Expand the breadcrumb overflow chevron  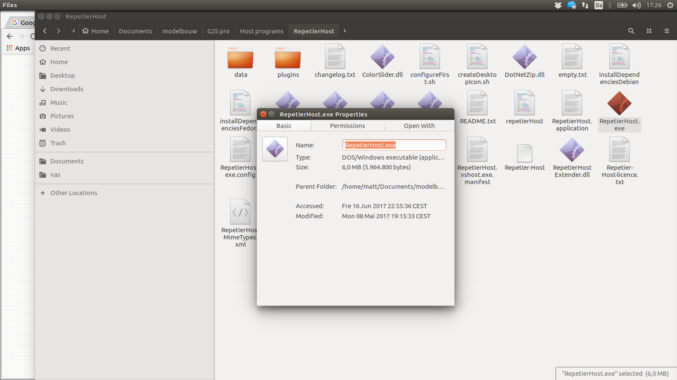(344, 31)
